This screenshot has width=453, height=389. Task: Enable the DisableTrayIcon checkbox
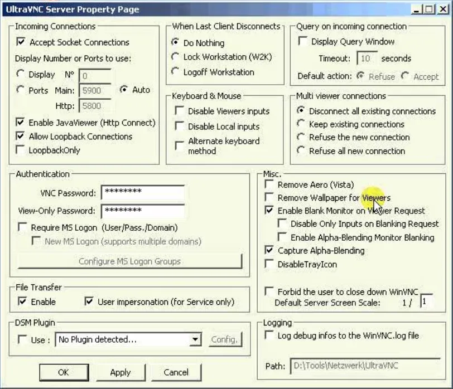pos(269,264)
